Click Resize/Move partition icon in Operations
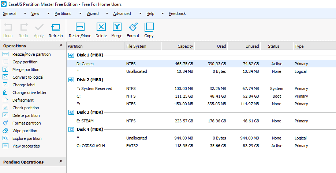Viewport: 336px width, 173px height. click(5, 54)
